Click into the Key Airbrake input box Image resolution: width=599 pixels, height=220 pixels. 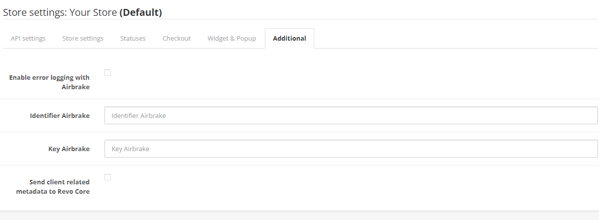(x=350, y=149)
